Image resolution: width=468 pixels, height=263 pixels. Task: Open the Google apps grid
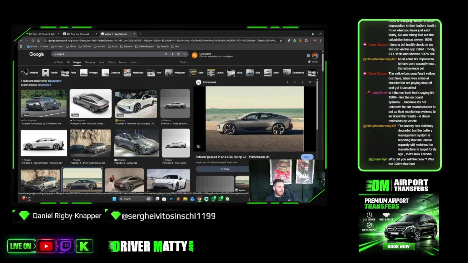click(308, 56)
